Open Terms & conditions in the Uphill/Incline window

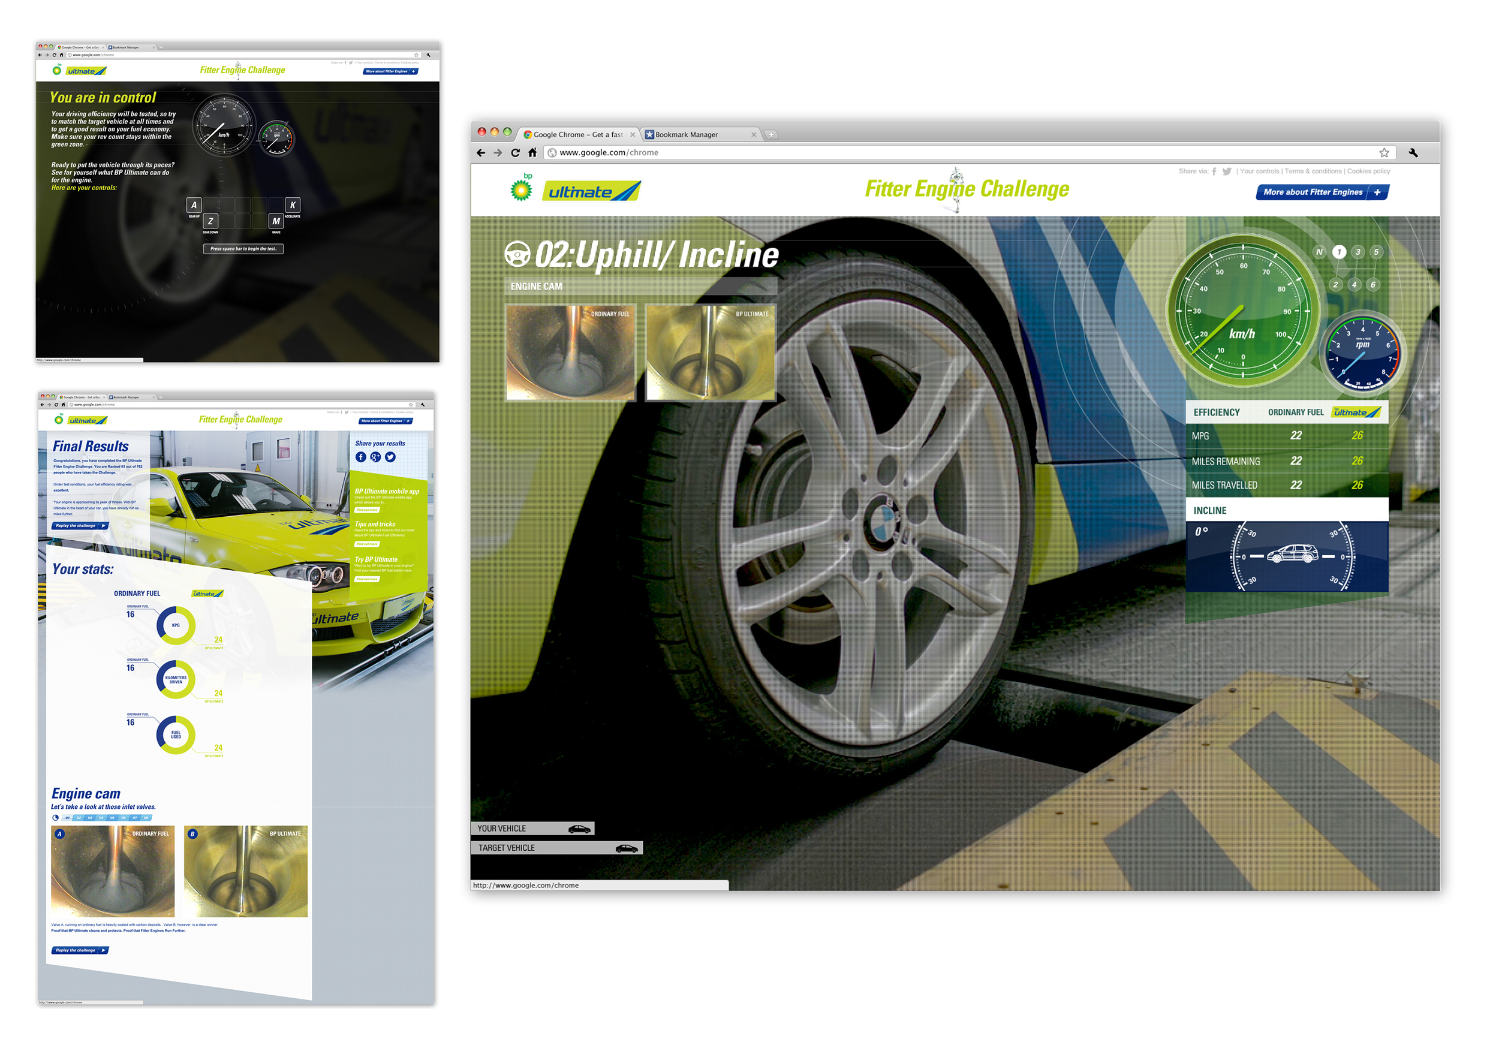1314,171
